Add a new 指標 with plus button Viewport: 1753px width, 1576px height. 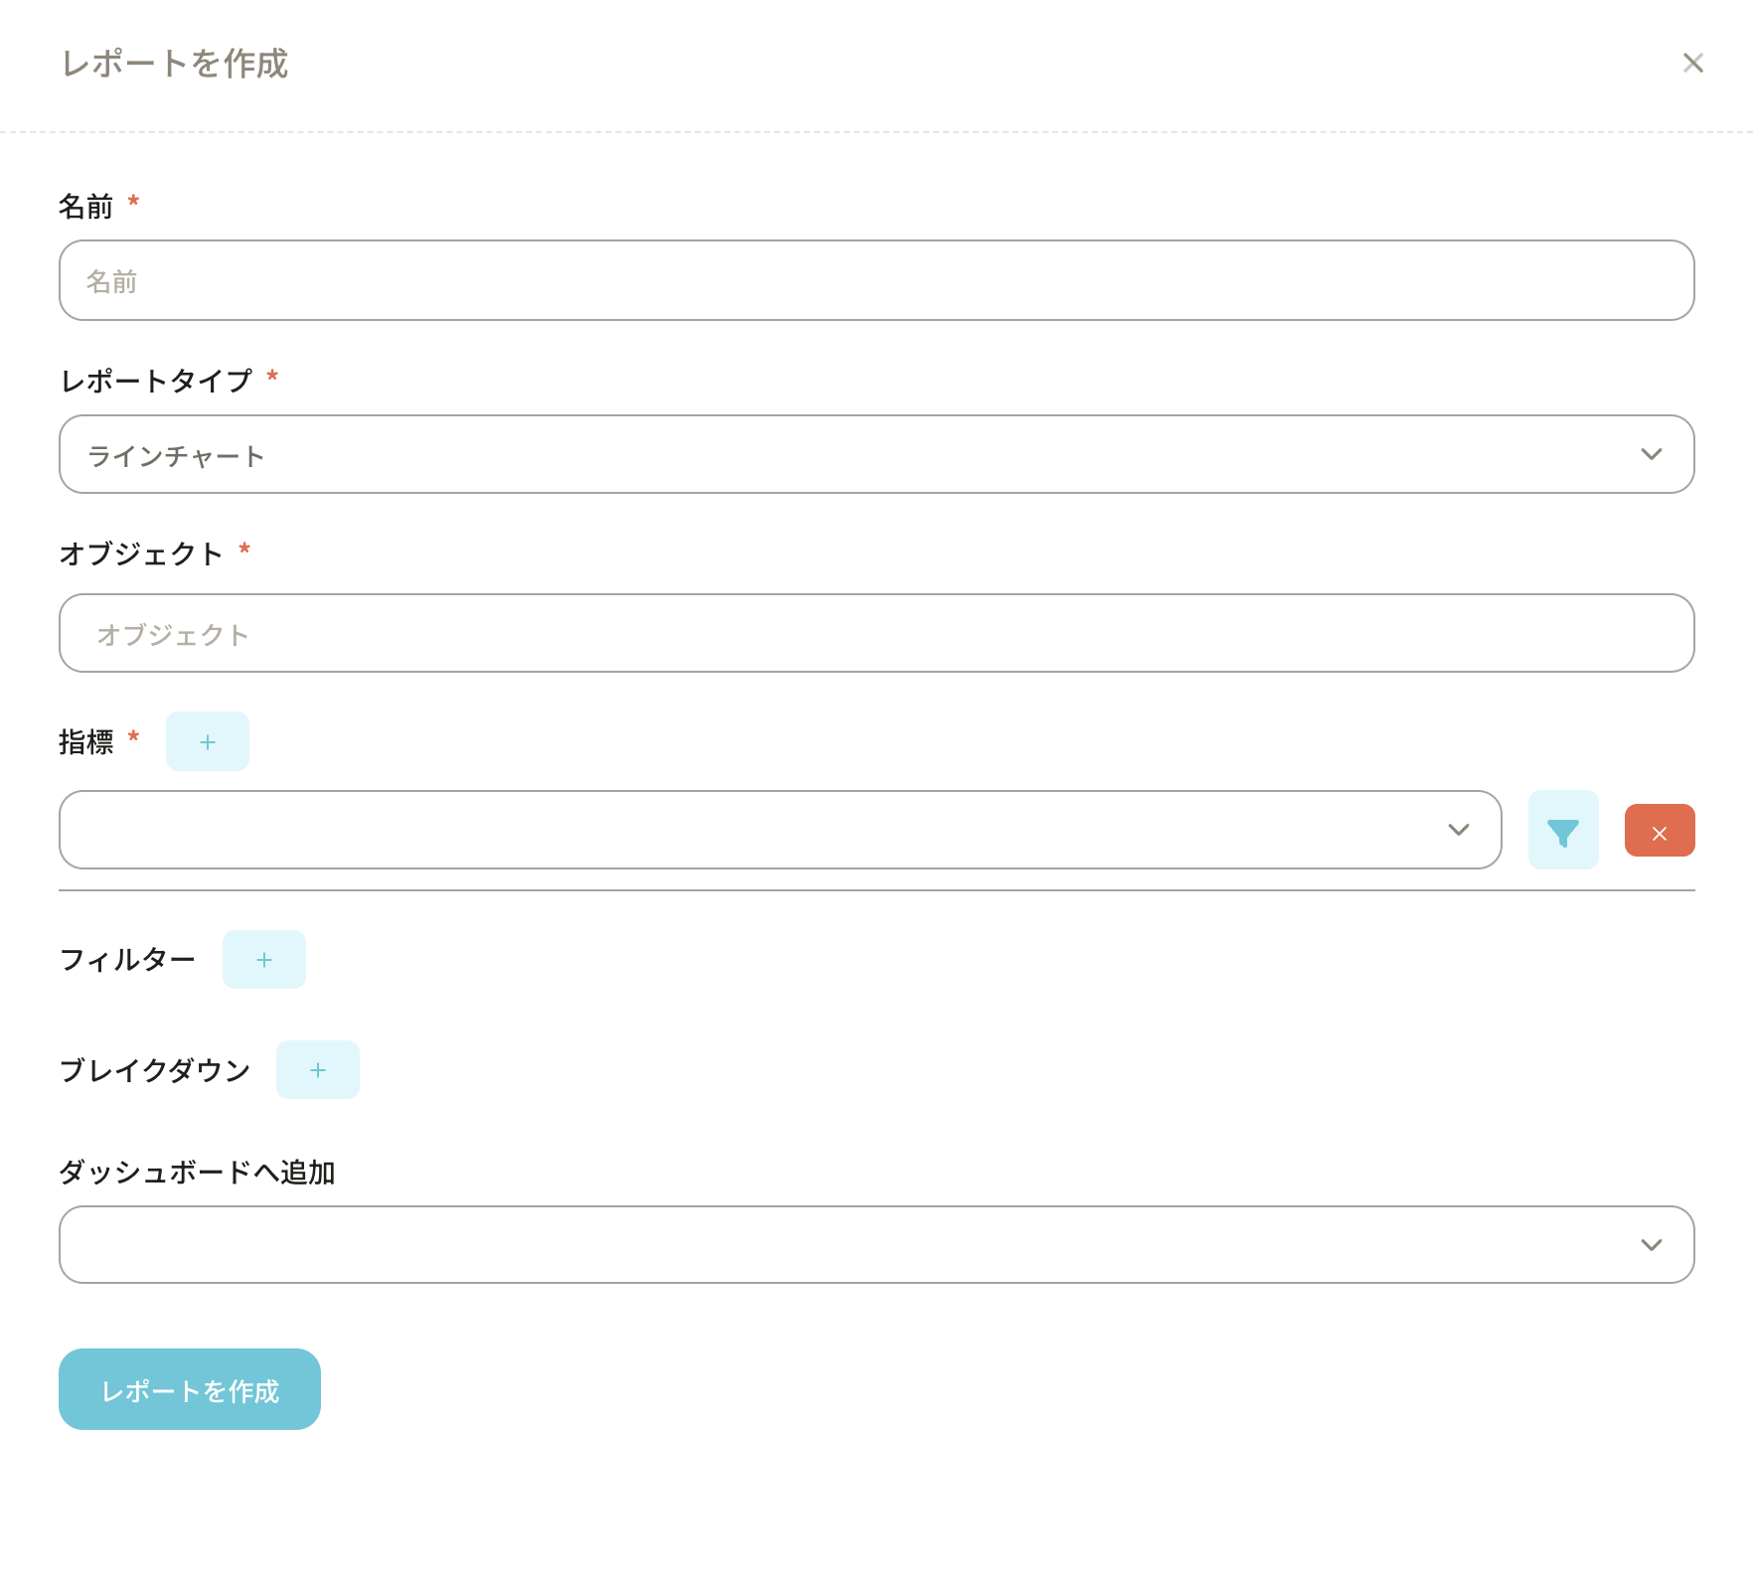point(207,741)
